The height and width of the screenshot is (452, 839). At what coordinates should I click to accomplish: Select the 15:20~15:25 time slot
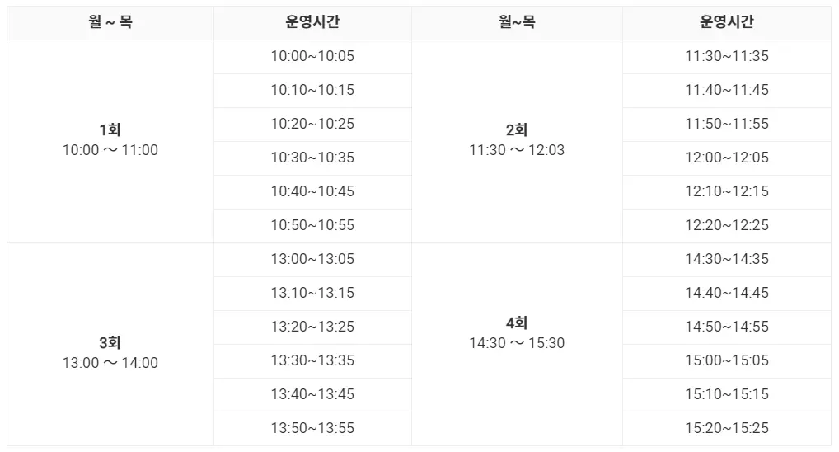(x=727, y=428)
